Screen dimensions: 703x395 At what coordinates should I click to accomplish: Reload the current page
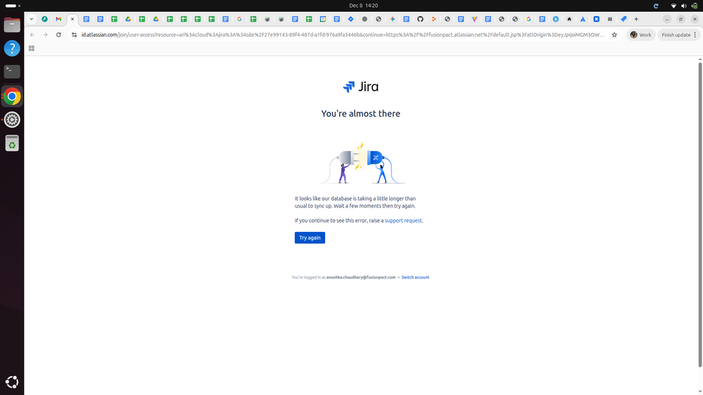[x=58, y=35]
